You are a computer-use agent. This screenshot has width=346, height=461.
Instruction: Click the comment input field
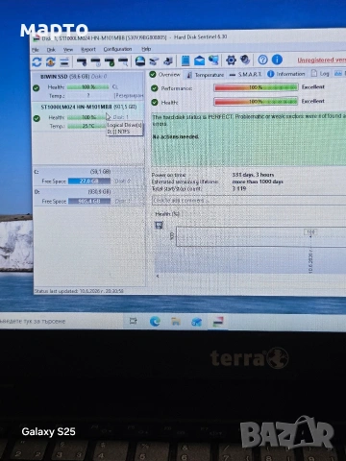(249, 201)
